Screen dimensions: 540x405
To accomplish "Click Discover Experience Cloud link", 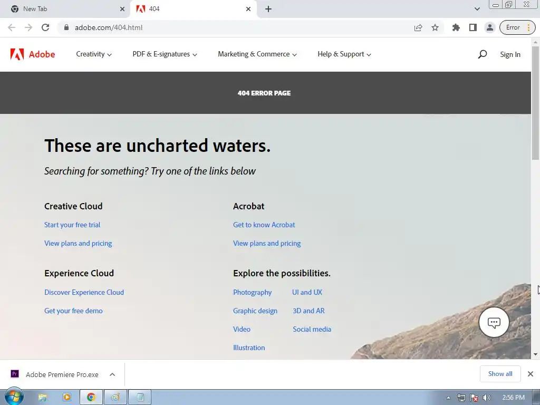I will click(84, 292).
